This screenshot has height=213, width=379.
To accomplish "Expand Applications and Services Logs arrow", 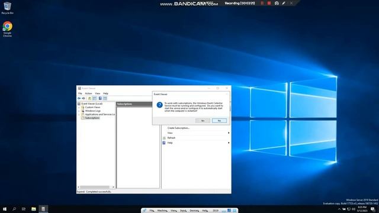I will coord(79,114).
